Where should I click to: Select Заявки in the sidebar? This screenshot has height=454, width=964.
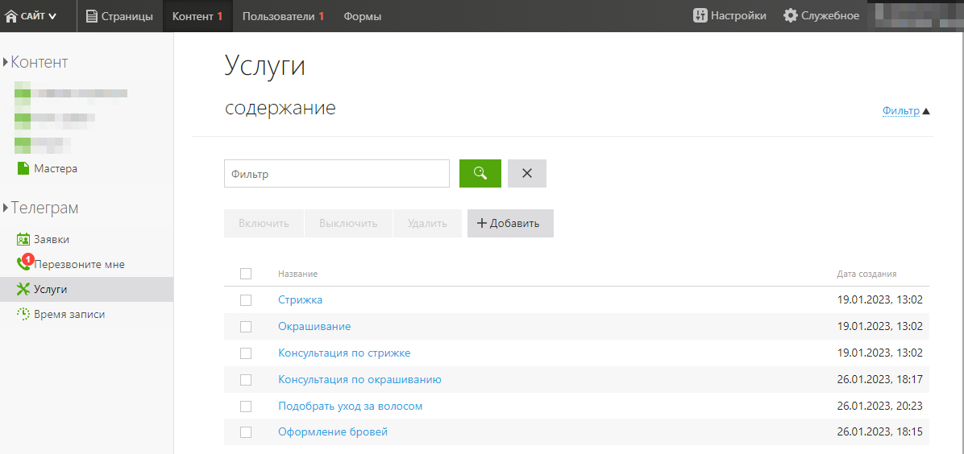pyautogui.click(x=52, y=239)
